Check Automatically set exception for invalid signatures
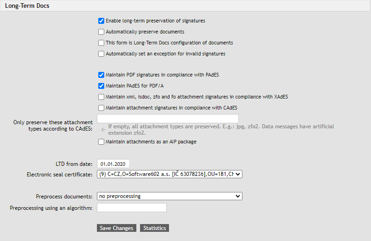 (101, 54)
